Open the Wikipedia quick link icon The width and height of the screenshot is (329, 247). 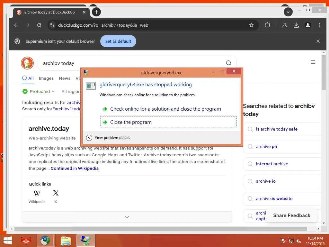tap(37, 193)
